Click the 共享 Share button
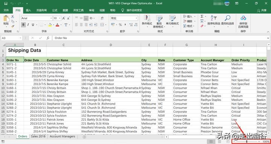The height and width of the screenshot is (144, 271). click(x=262, y=11)
